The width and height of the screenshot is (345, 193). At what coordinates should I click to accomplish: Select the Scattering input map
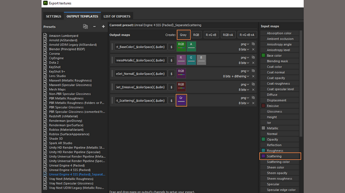[x=280, y=156]
